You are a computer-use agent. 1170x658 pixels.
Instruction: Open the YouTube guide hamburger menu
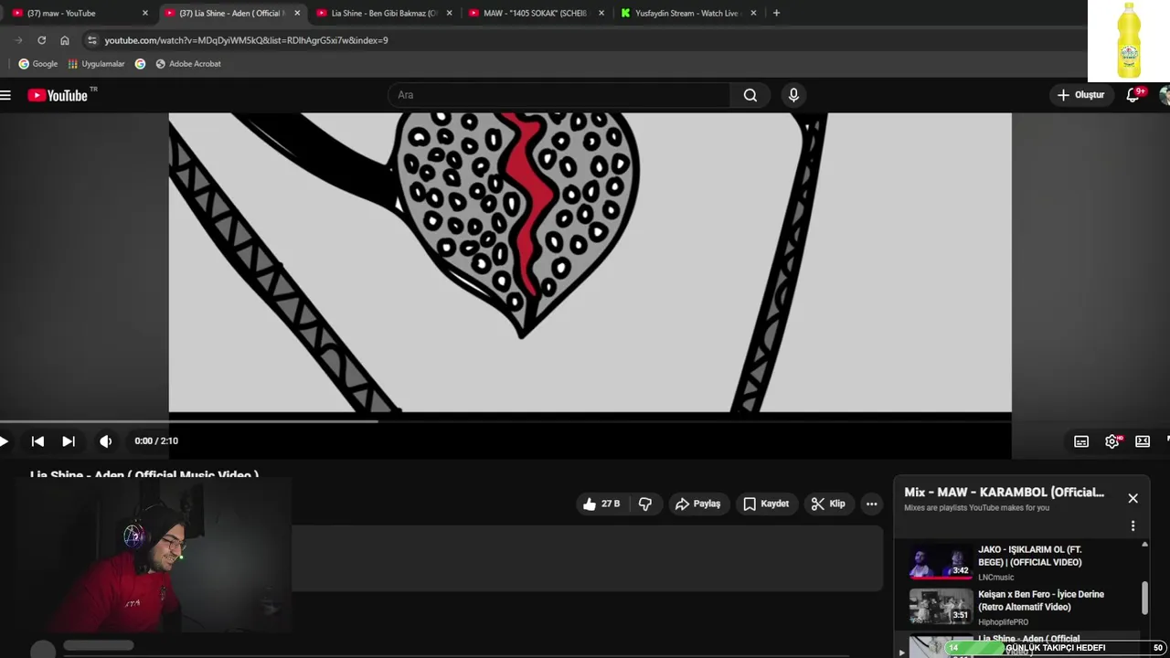(x=5, y=95)
